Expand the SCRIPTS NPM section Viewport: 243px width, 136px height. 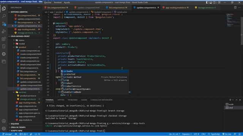click(16, 131)
